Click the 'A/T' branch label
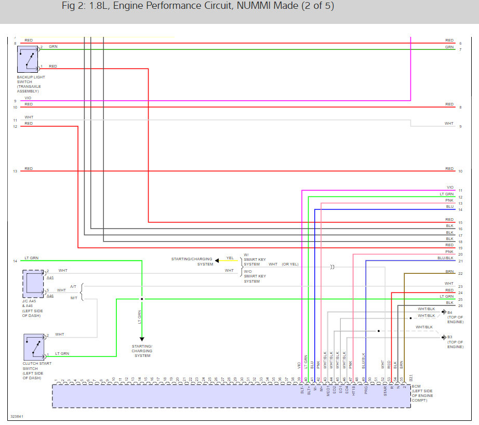479x425 pixels. tap(73, 287)
